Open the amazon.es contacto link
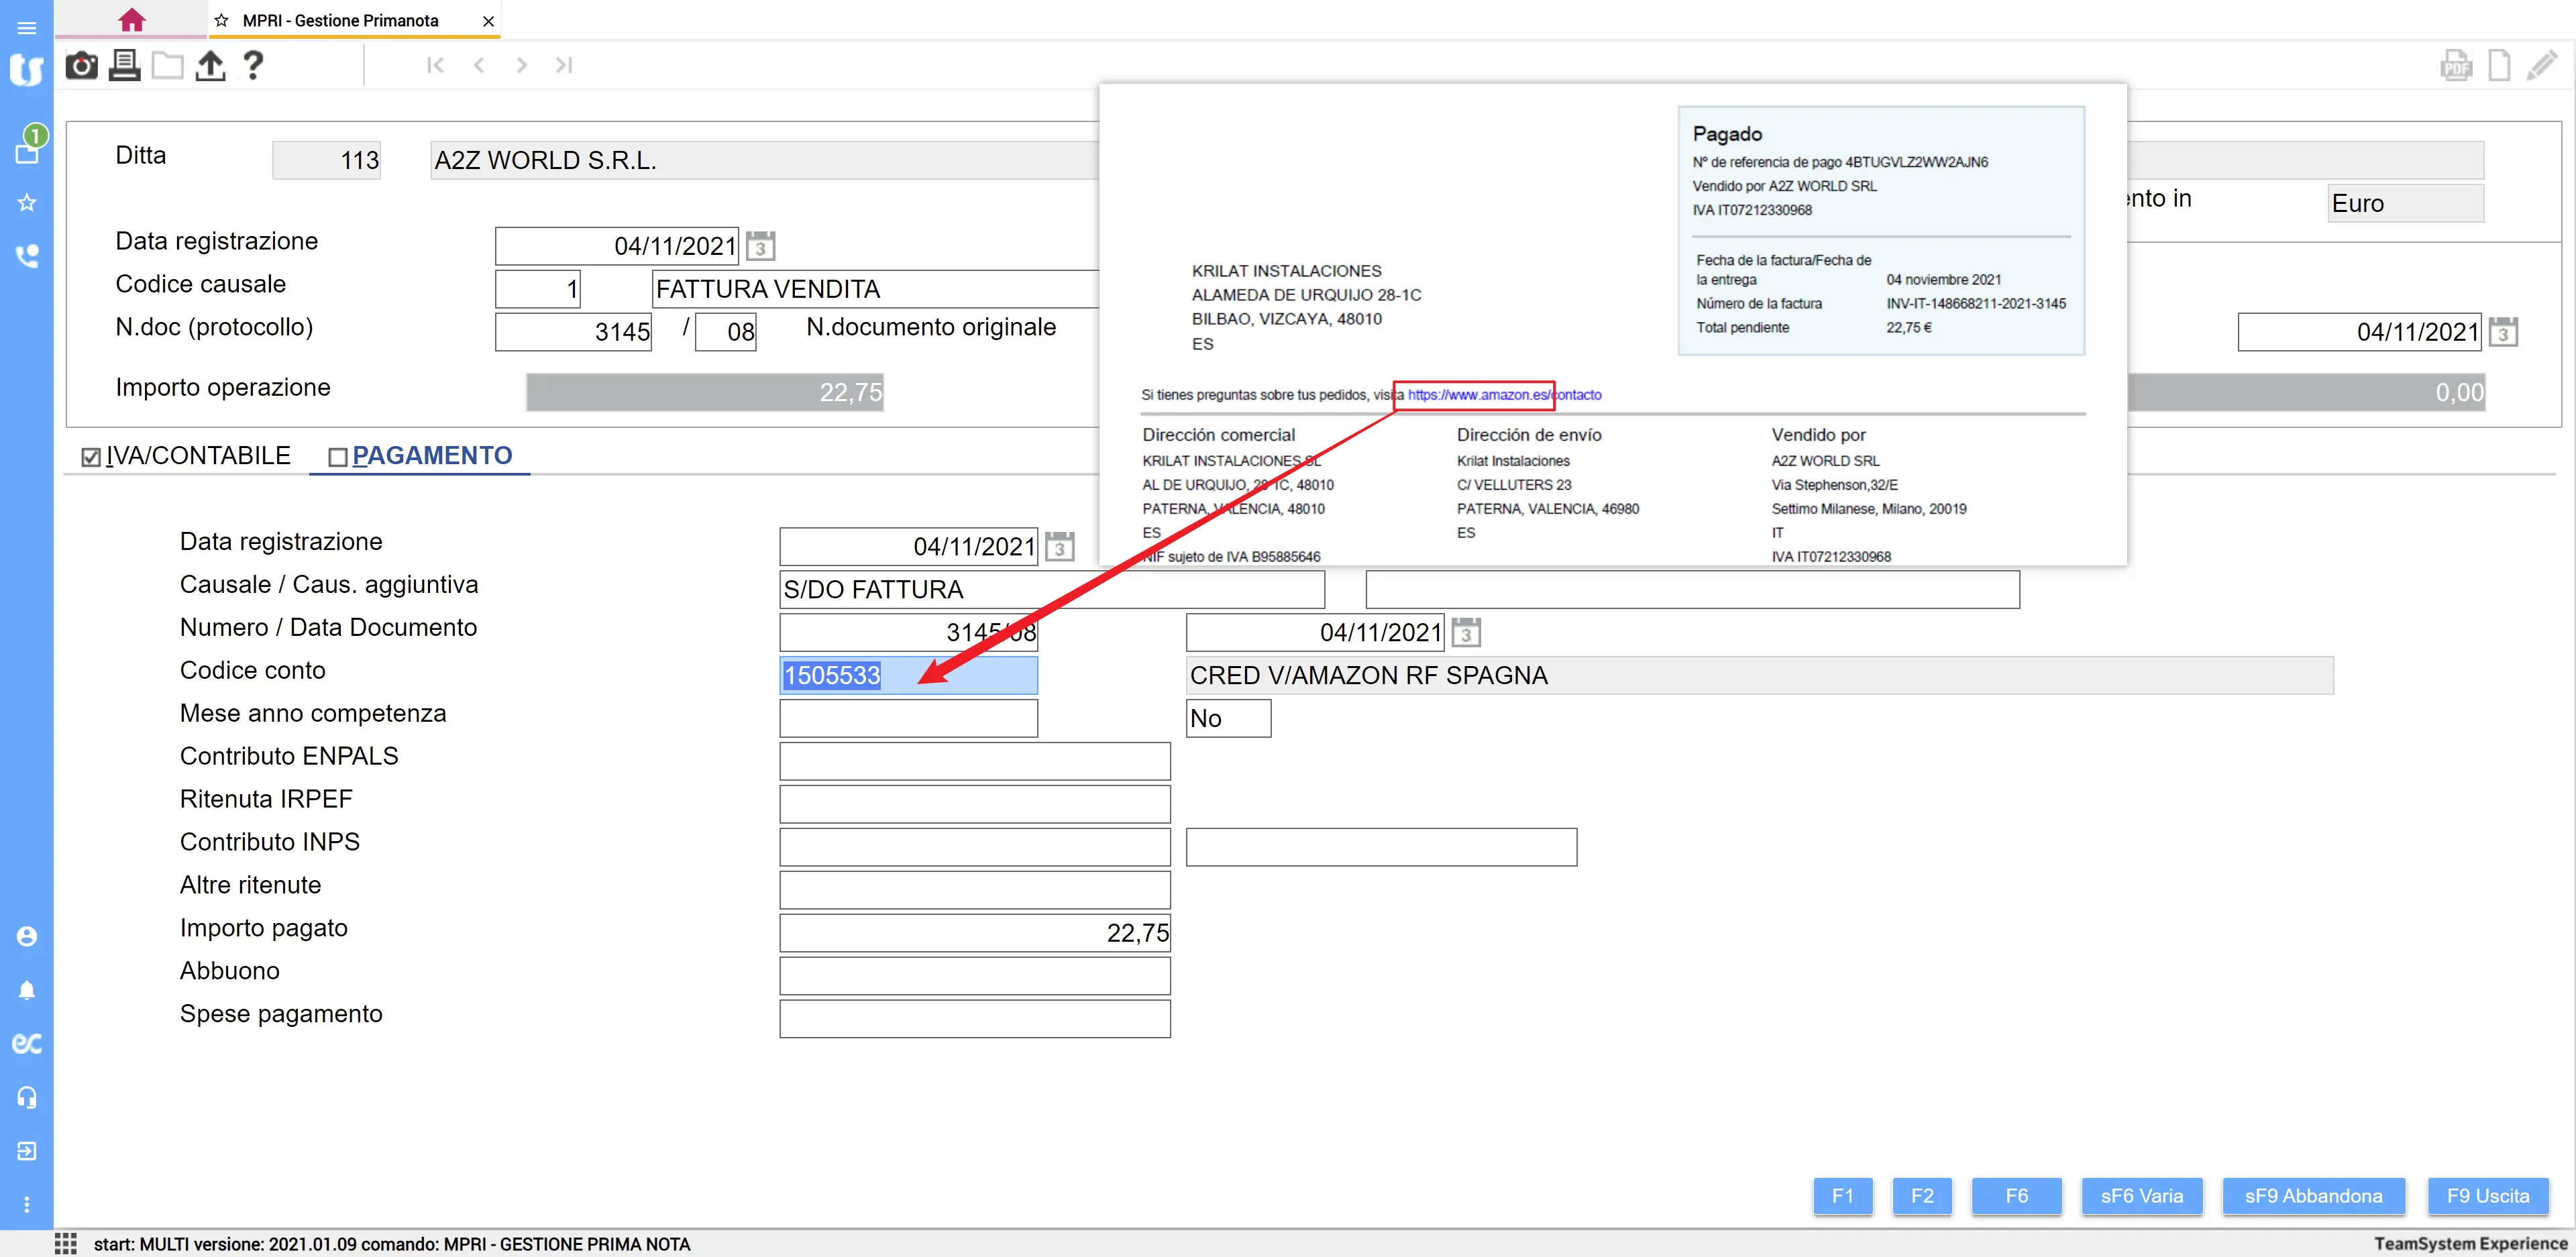 coord(1504,395)
